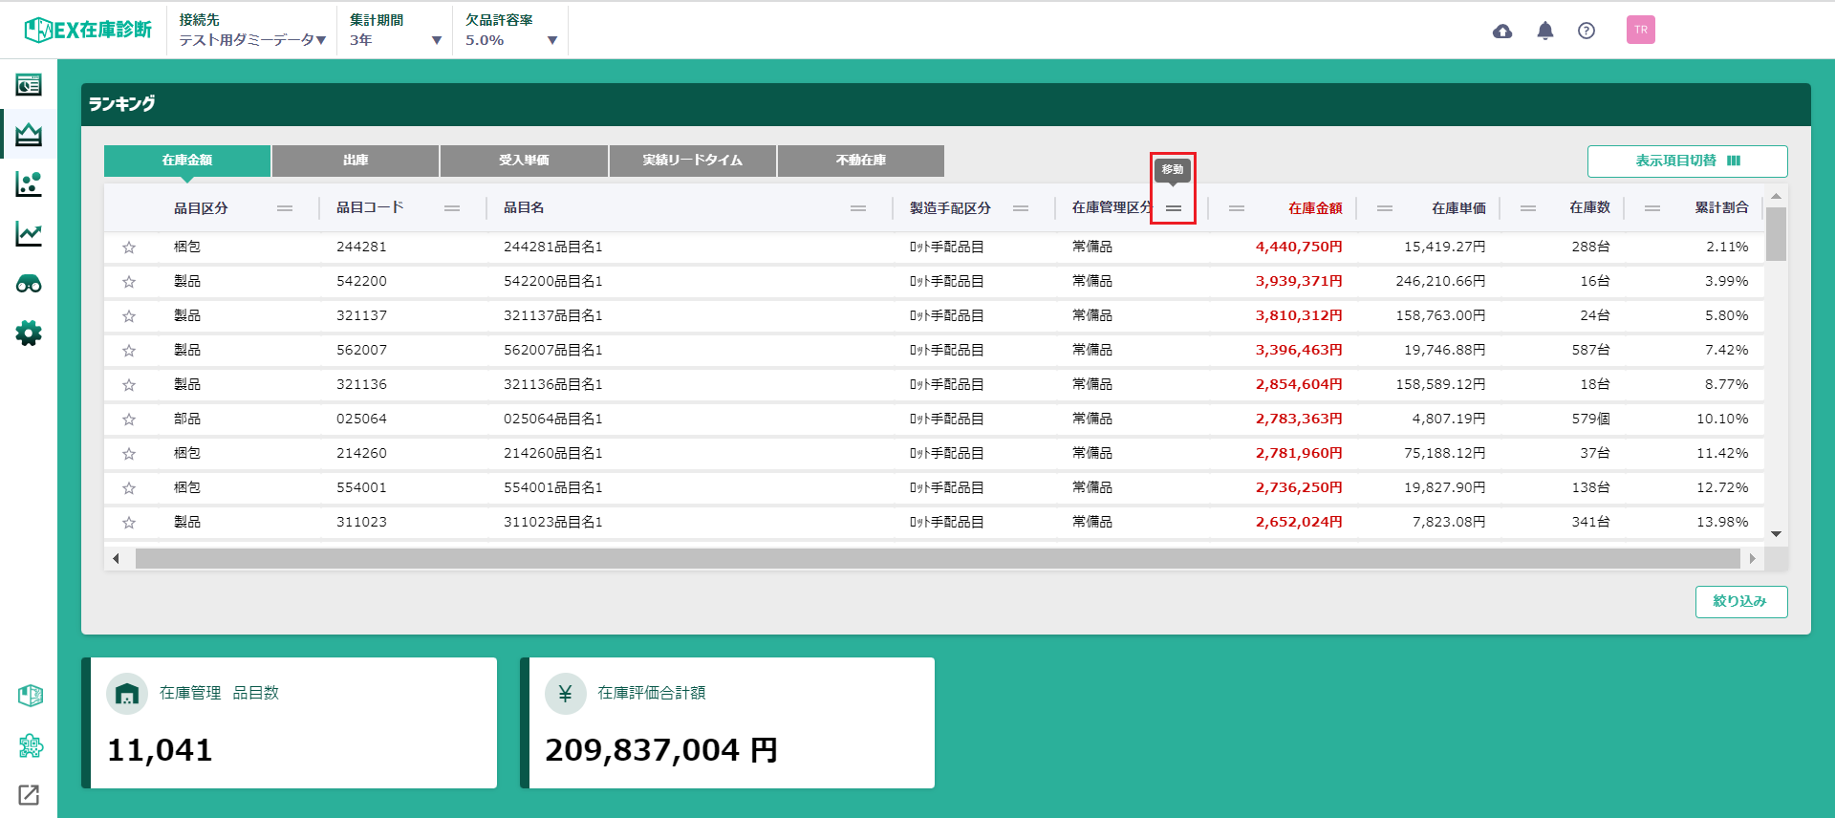Click the binoculars icon in sidebar

coord(29,284)
